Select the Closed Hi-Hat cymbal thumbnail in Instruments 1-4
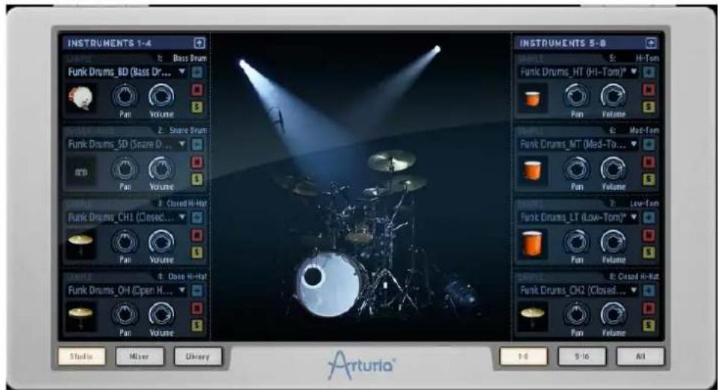 81,244
